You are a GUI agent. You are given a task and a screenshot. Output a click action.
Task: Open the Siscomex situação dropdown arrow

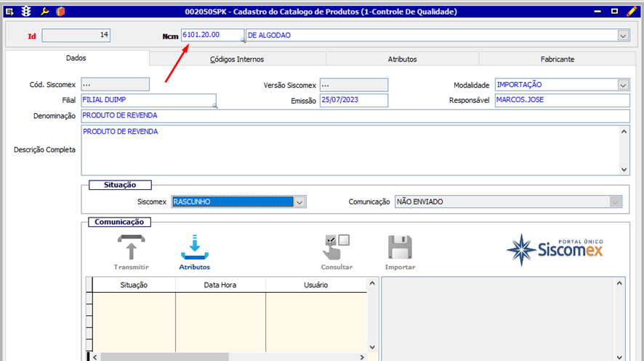click(x=299, y=202)
